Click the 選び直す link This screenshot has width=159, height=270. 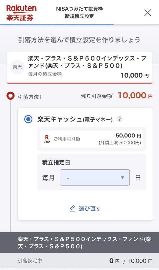tap(90, 209)
